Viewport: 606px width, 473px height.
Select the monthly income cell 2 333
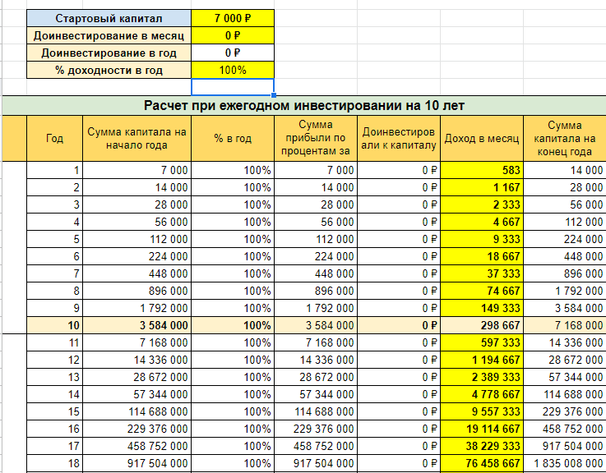[x=482, y=204]
